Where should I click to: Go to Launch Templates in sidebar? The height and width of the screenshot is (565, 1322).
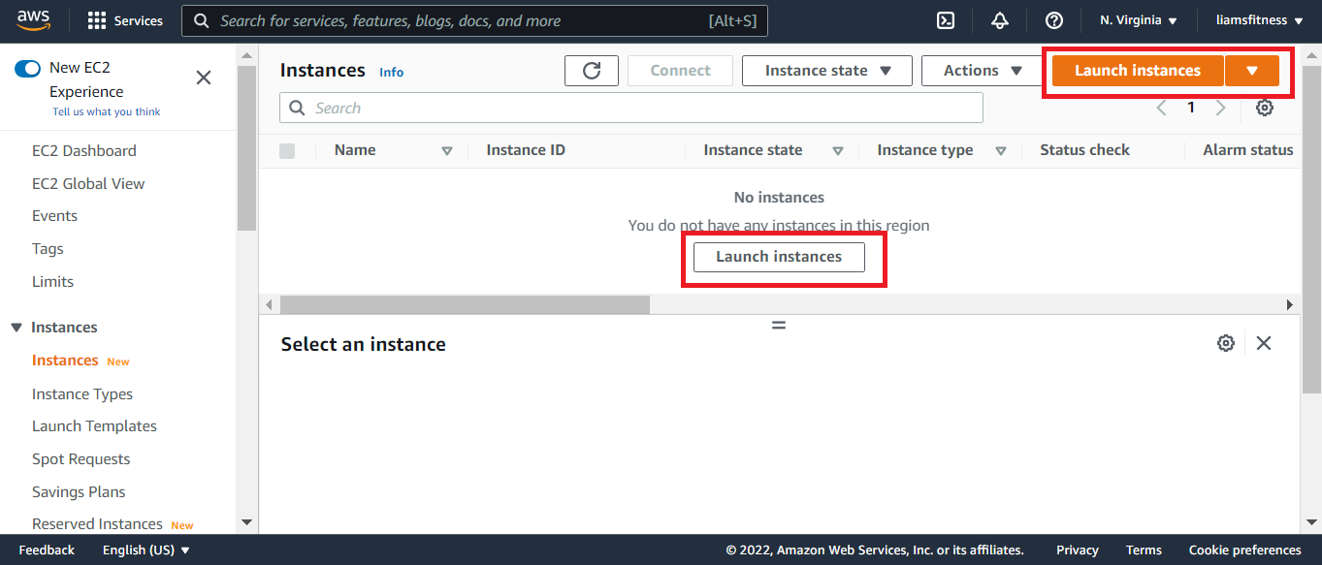click(x=94, y=426)
